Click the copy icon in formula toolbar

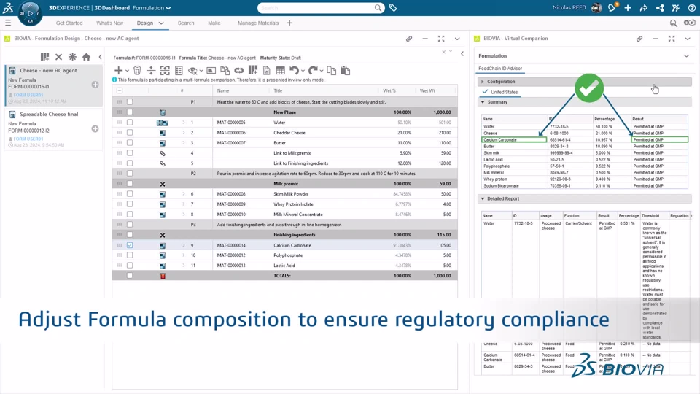[331, 70]
